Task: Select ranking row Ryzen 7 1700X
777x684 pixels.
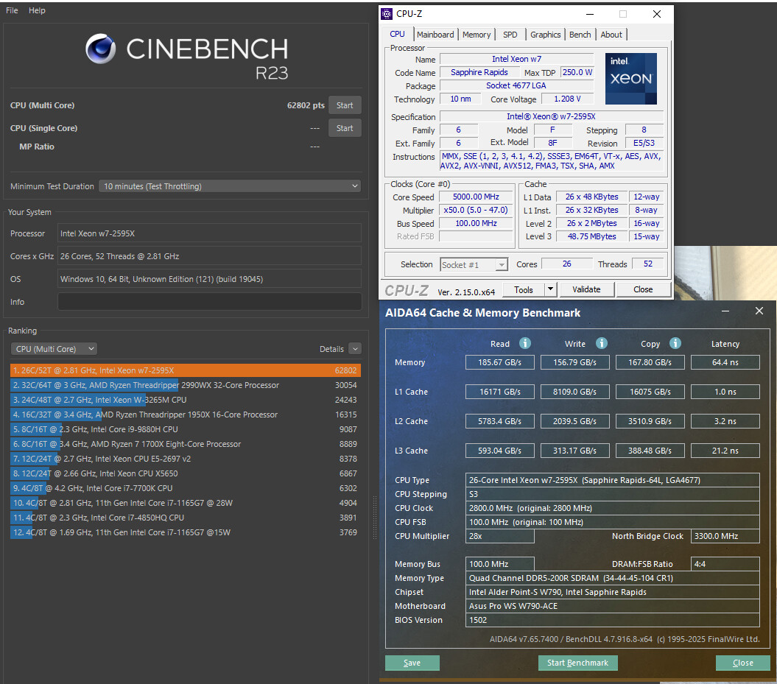Action: tap(186, 444)
